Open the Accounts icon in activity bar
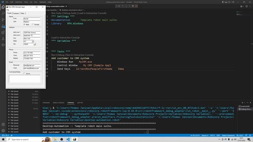The image size is (253, 142). (3, 124)
